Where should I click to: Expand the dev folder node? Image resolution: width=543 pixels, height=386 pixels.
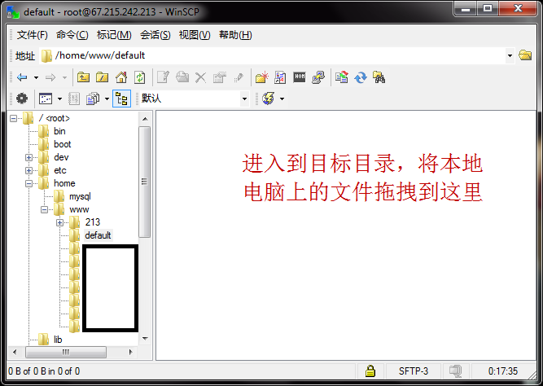click(29, 157)
